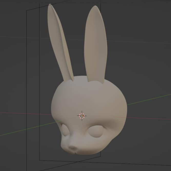Select the bunny's right tall ear
The height and width of the screenshot is (171, 171).
click(96, 45)
